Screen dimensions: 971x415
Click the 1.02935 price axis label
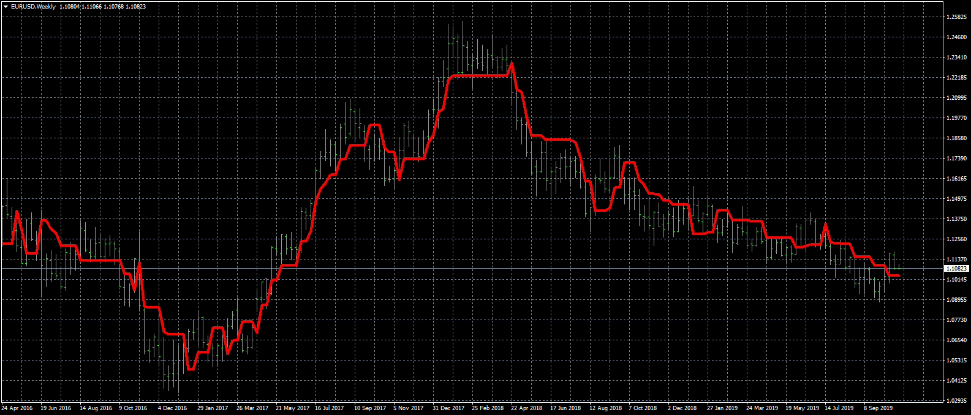click(956, 401)
